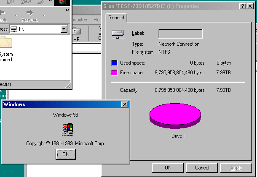This screenshot has height=177, width=257.
Task: Open the address bar dropdown list
Action: tap(64, 29)
